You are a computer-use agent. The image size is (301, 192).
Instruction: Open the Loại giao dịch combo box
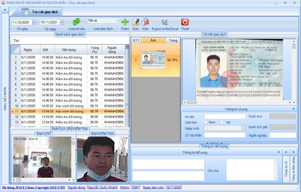[103, 20]
